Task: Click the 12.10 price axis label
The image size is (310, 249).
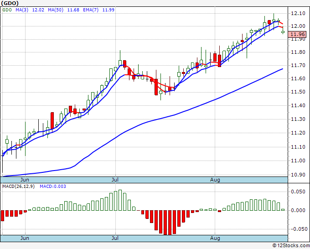Action: tap(298, 13)
